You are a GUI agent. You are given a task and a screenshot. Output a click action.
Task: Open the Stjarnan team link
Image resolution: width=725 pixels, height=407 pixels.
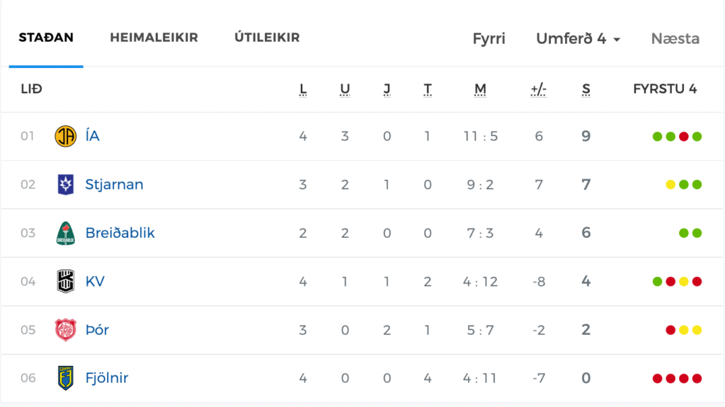(x=114, y=185)
